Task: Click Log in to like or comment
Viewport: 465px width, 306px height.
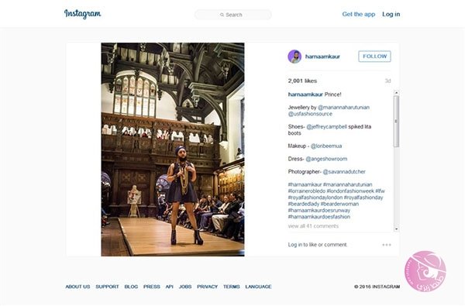Action: pos(317,245)
